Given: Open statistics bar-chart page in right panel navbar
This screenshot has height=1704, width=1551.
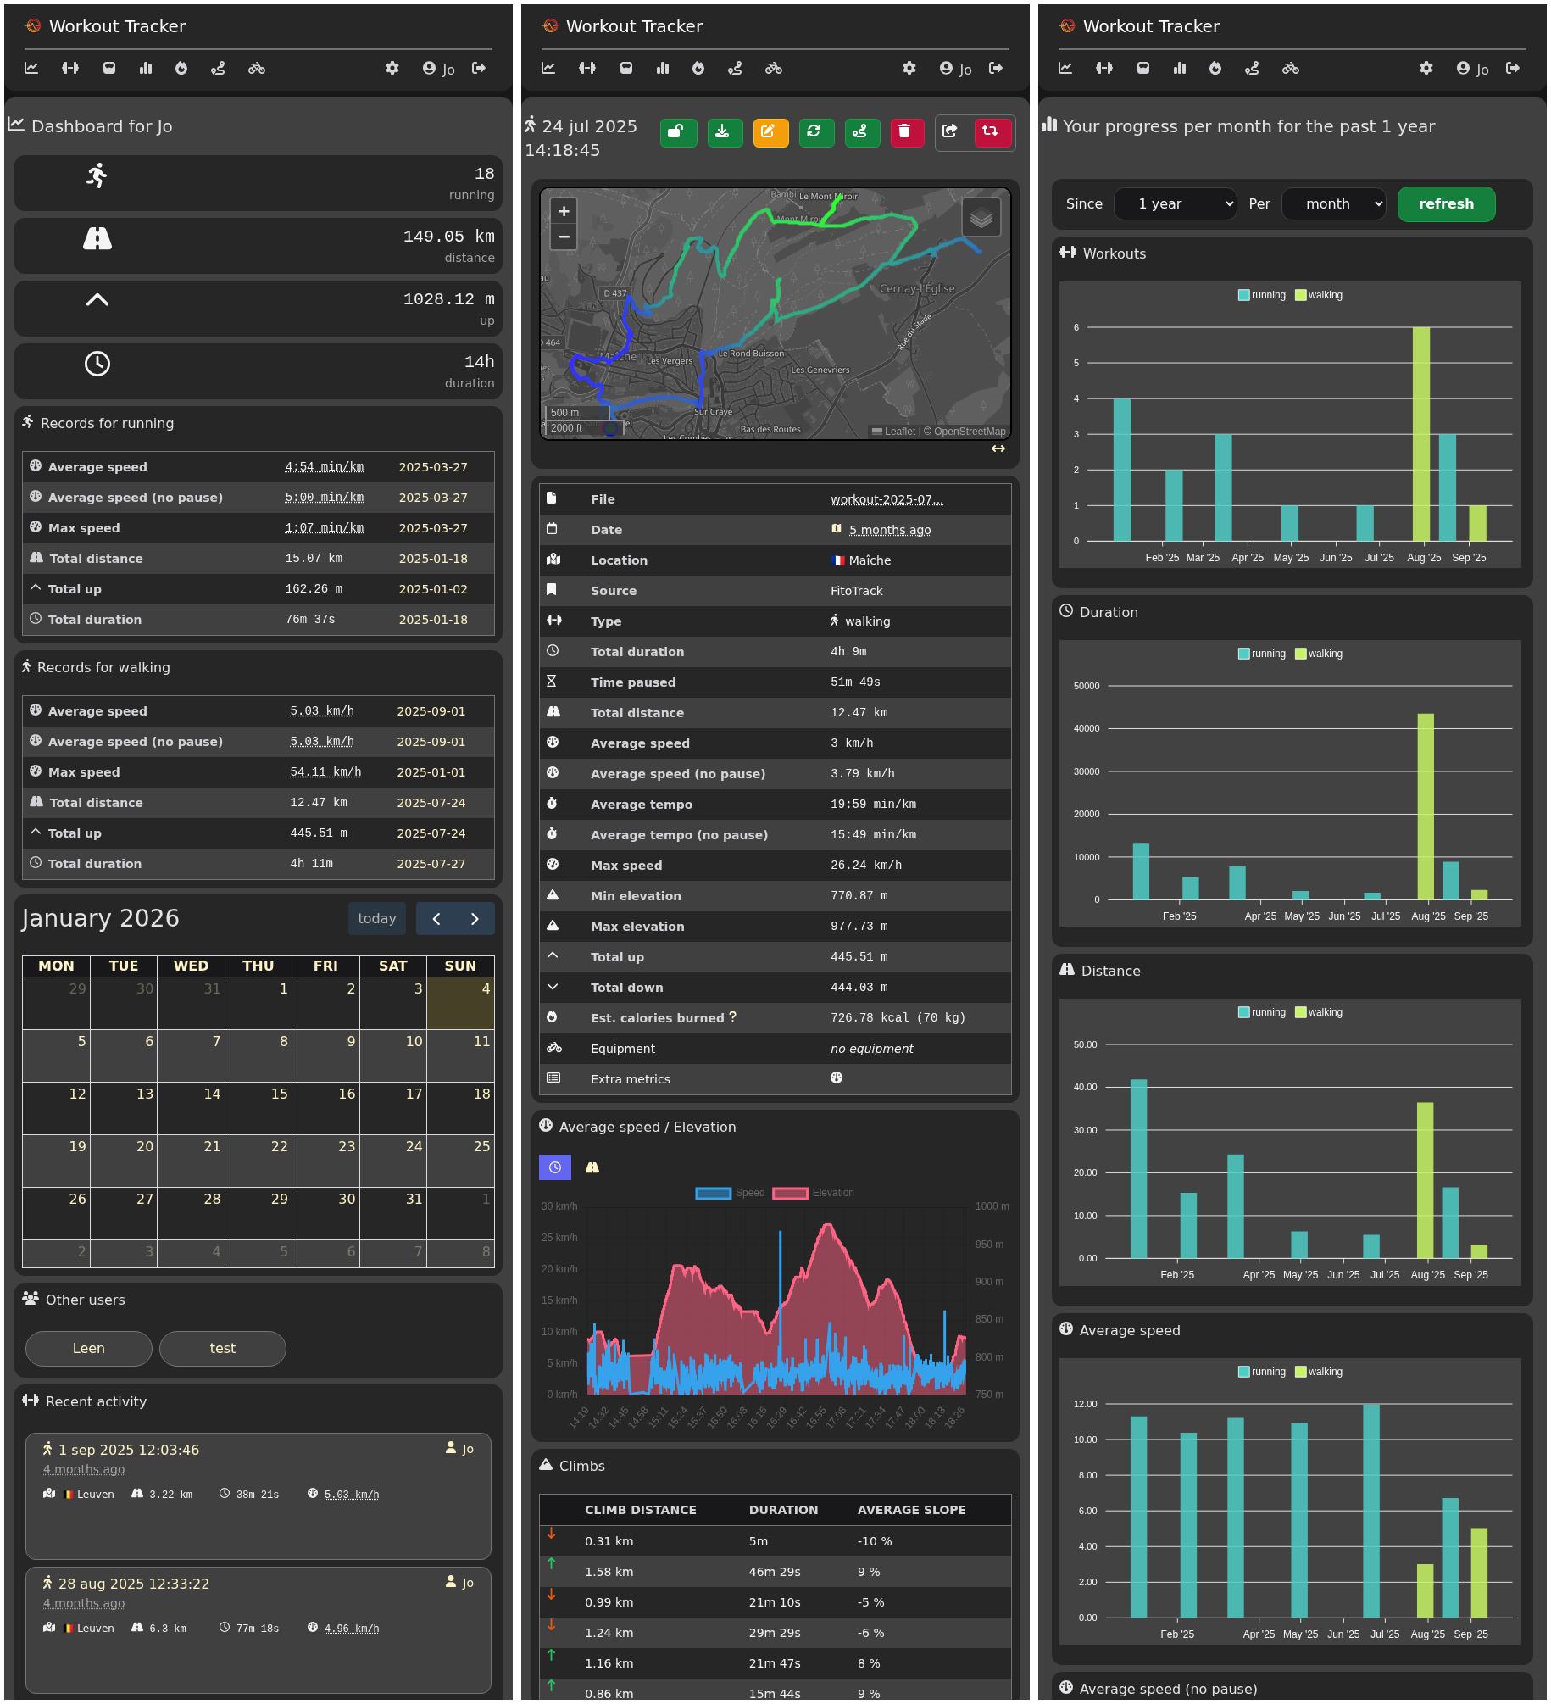Looking at the screenshot, I should tap(1179, 69).
